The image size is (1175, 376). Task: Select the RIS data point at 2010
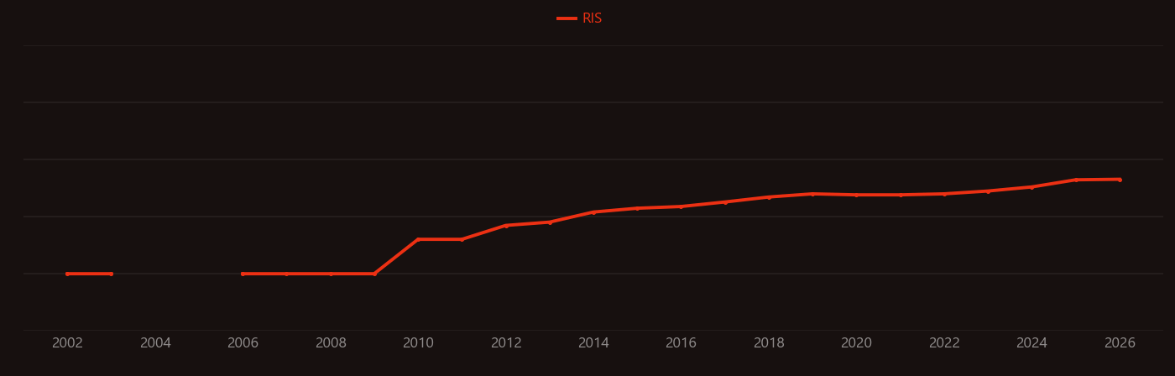tap(418, 239)
